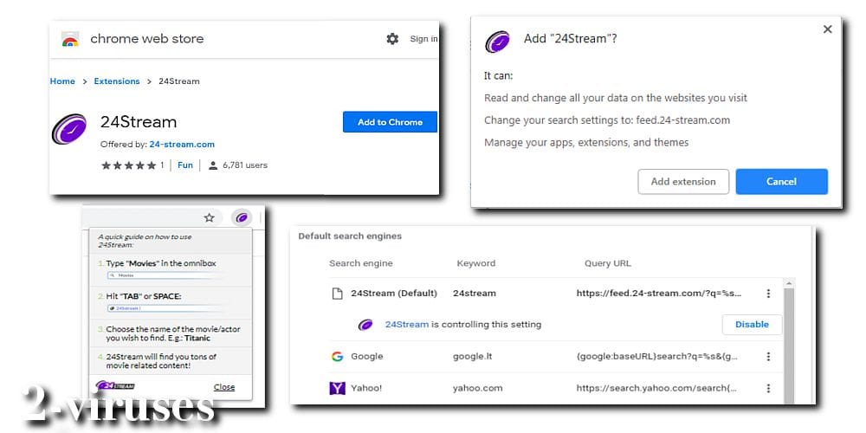Click the search engines list scrollbar
This screenshot has height=433, width=866.
tap(789, 338)
